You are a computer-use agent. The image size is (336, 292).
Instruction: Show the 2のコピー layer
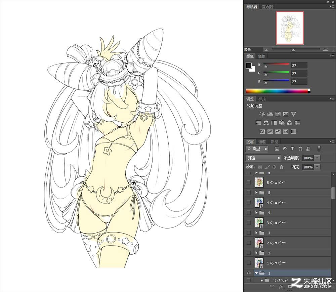click(x=249, y=243)
